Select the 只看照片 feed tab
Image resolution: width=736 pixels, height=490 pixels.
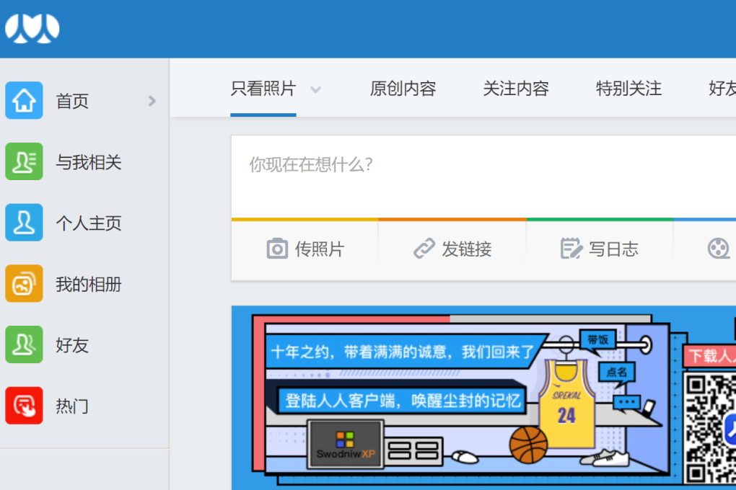(263, 88)
